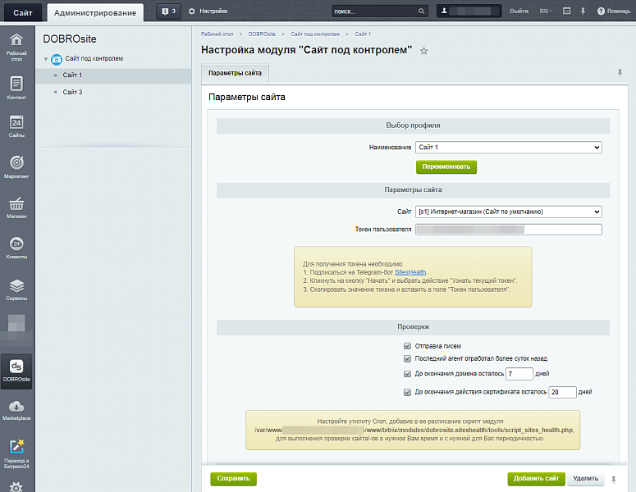636x492 pixels.
Task: Switch to the Администрирование tab
Action: (x=95, y=12)
